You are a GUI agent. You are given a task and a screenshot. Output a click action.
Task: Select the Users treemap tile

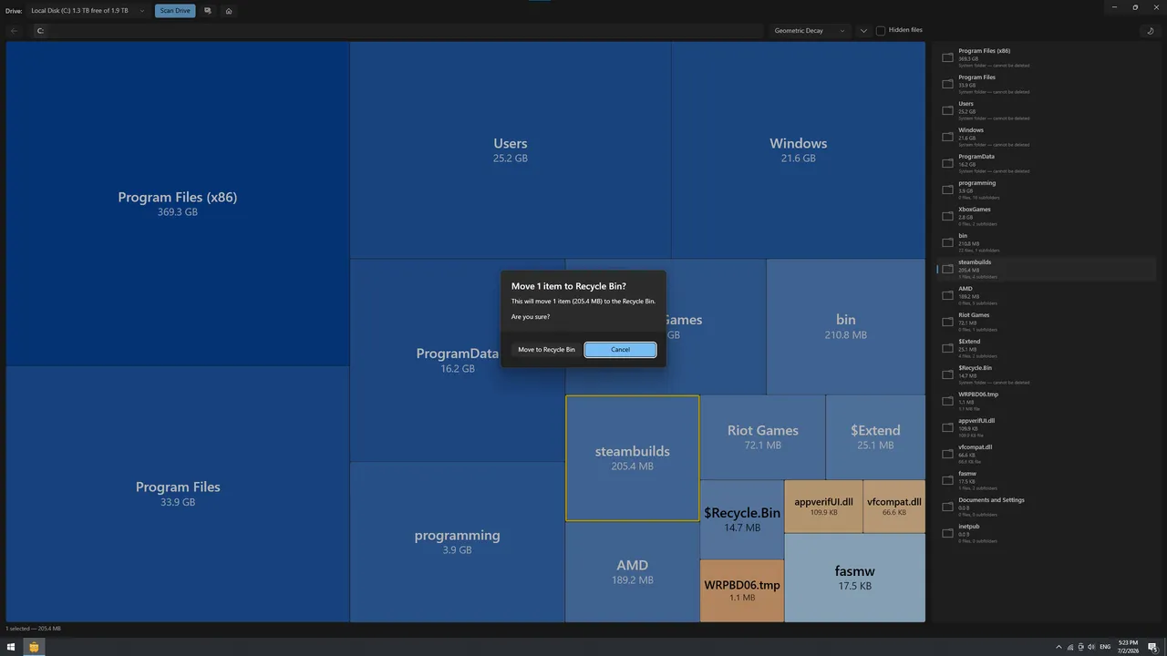pos(511,150)
